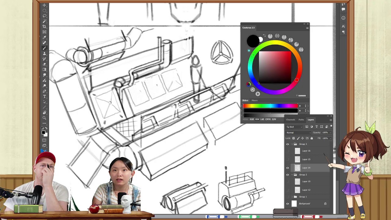Select HSV color mode
391x220 pixels.
[x=257, y=119]
